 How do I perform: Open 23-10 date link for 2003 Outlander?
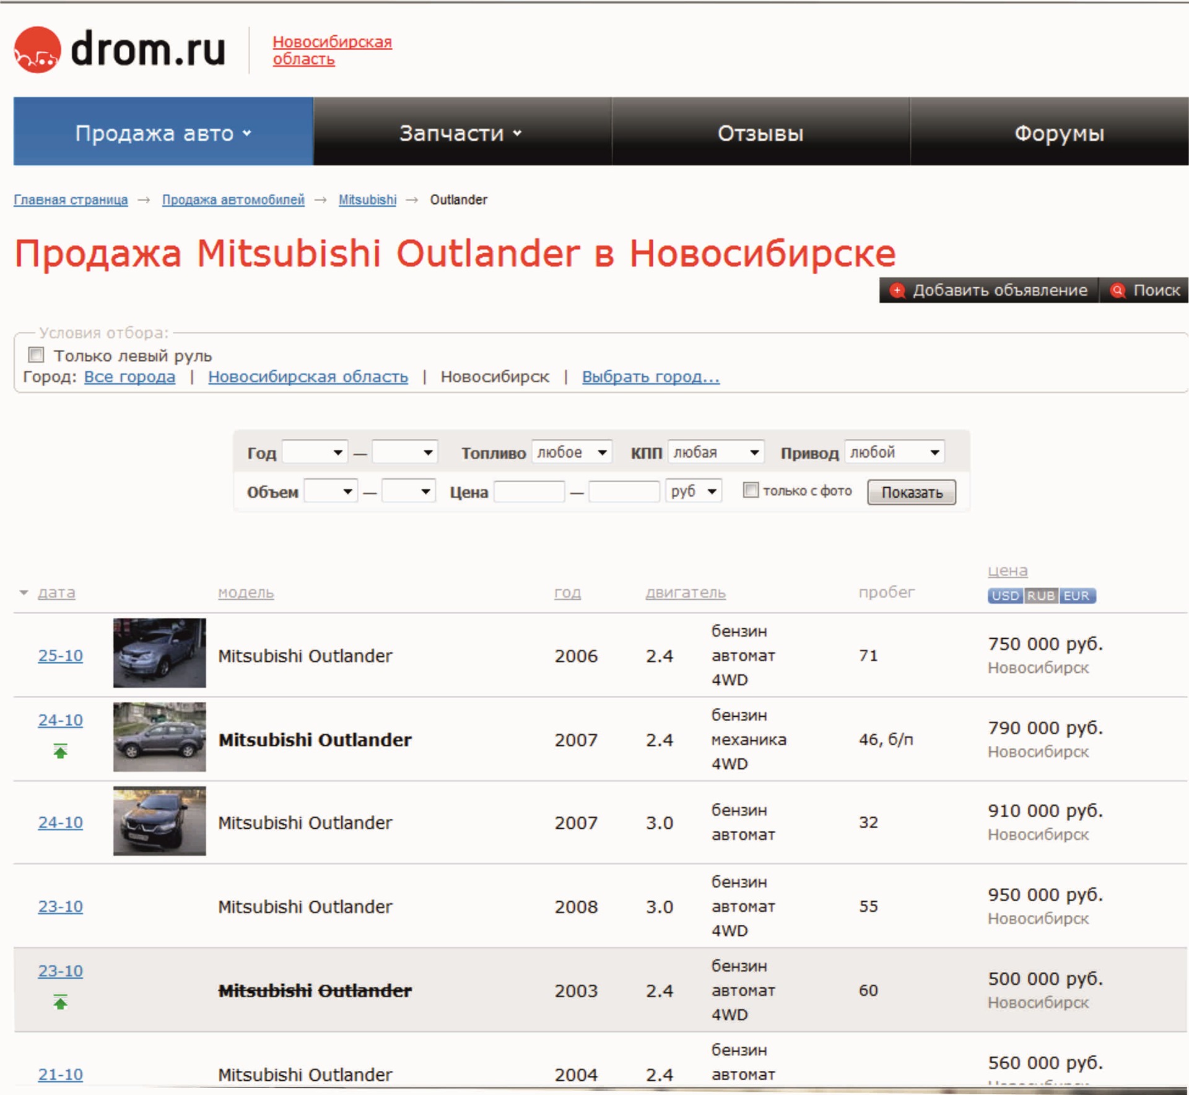pos(60,971)
